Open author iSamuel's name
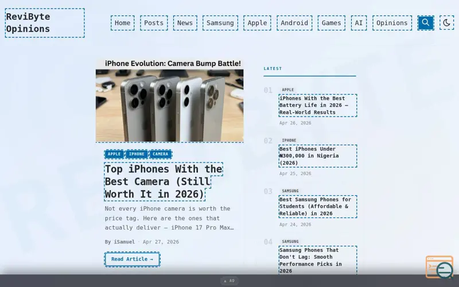This screenshot has height=287, width=459. coord(125,242)
